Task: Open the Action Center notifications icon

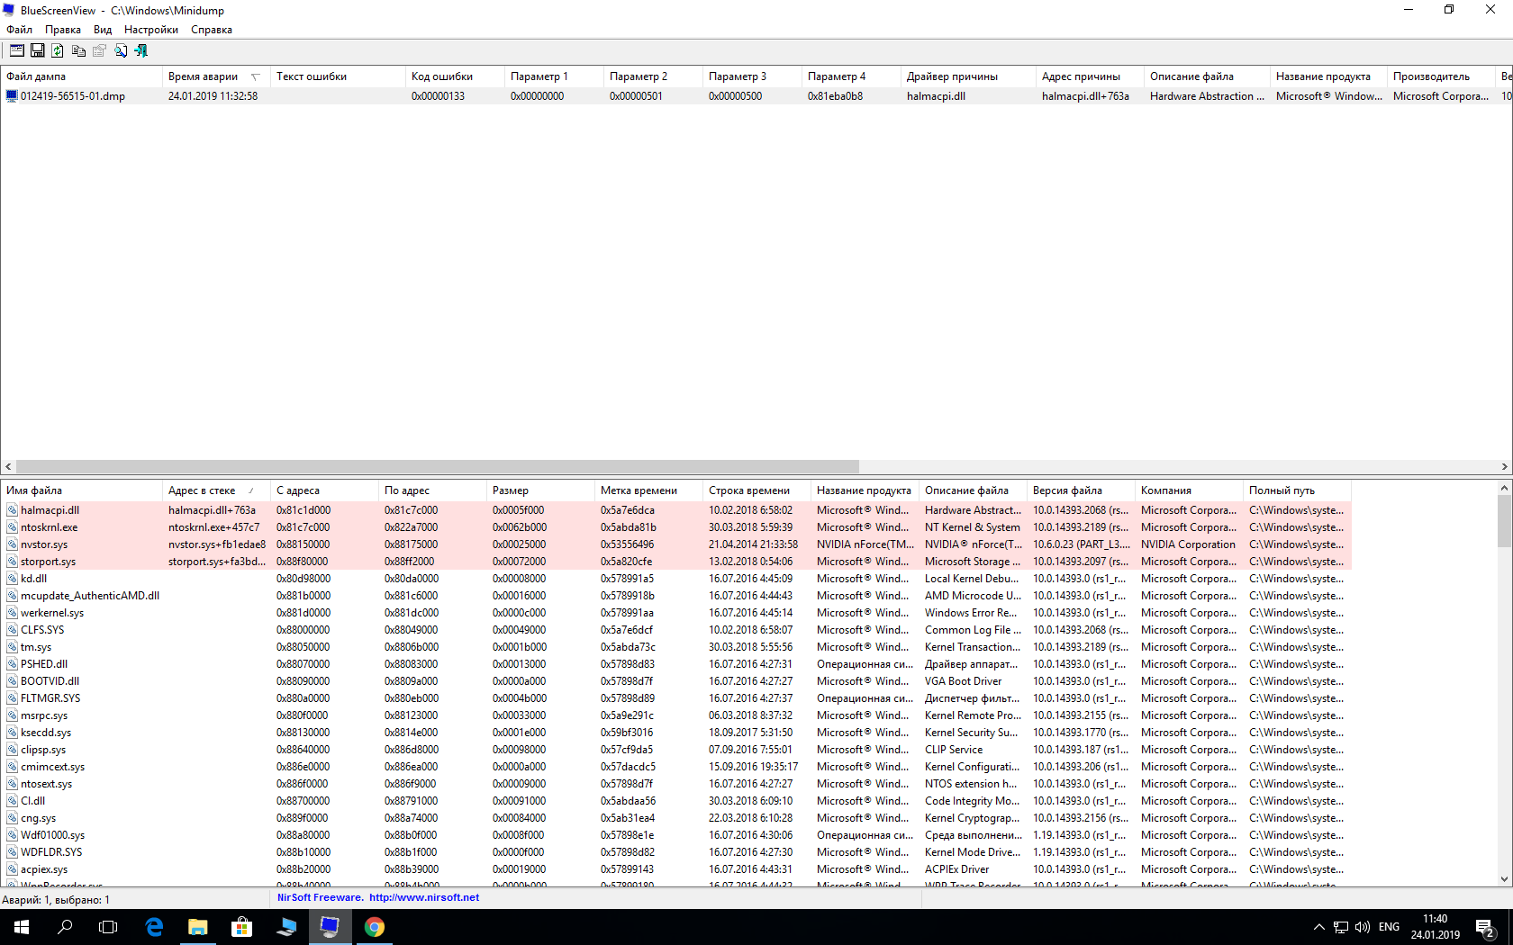Action: point(1486,927)
